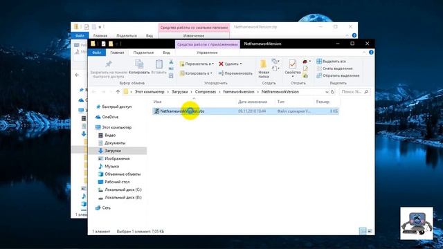The height and width of the screenshot is (249, 443).
Task: Click Этот компьютер in the address path
Action: tap(150, 92)
